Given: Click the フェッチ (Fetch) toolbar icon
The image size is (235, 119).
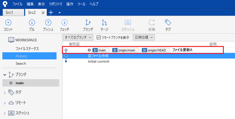Looking at the screenshot, I should point(64,23).
